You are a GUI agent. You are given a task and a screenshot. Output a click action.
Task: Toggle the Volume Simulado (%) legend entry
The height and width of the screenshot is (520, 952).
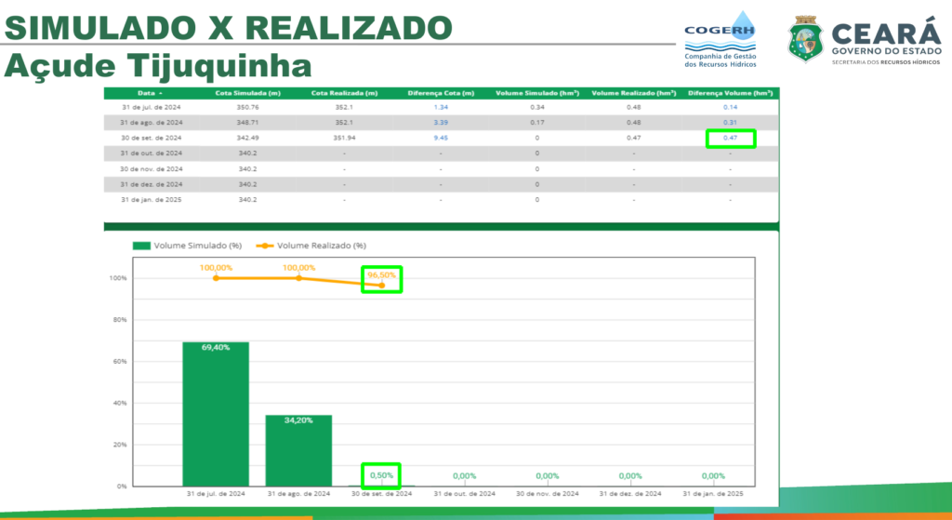(188, 246)
